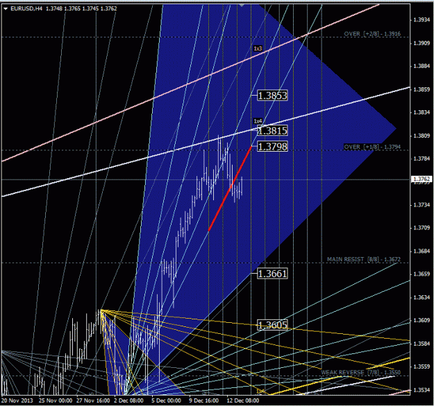Viewport: 434px width, 406px height.
Task: Click the 1.3609 value on the price scale
Action: [422, 320]
